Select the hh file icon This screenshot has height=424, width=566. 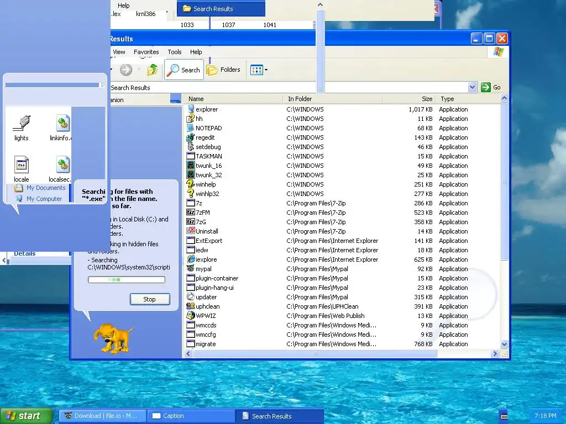coord(191,118)
